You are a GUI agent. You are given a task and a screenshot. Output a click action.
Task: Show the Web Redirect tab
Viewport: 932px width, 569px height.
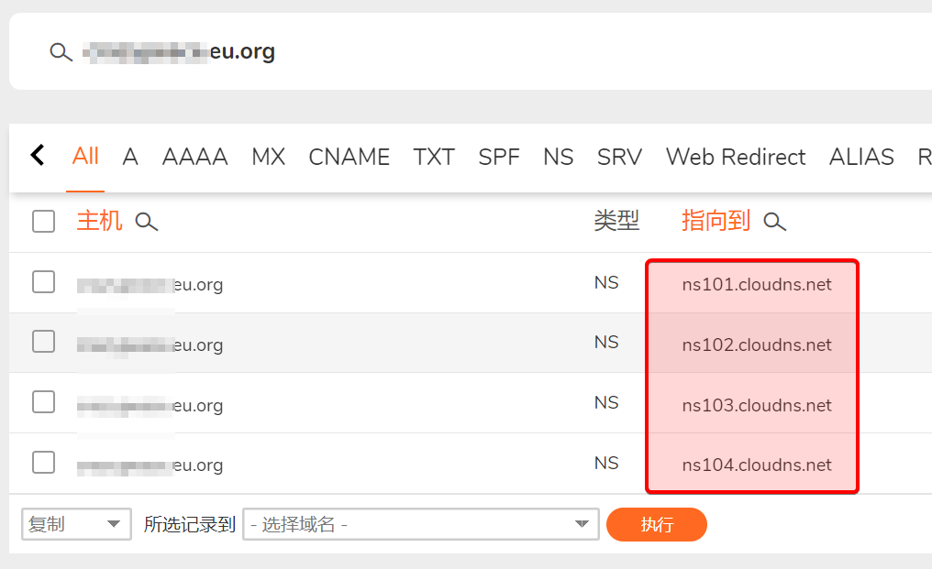[x=736, y=157]
